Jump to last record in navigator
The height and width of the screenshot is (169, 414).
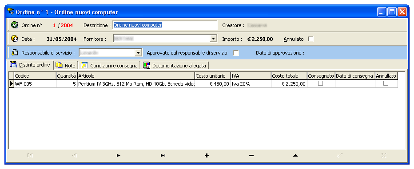click(163, 156)
